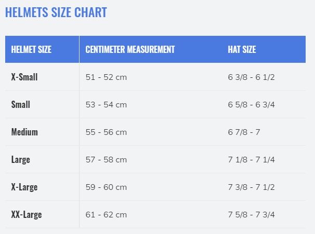The image size is (315, 234).
Task: Click hat size 7 1/8 - 7 1/4
Action: (x=251, y=160)
